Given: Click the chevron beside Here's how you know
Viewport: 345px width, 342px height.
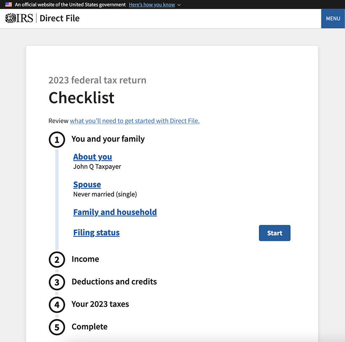Looking at the screenshot, I should coord(179,5).
